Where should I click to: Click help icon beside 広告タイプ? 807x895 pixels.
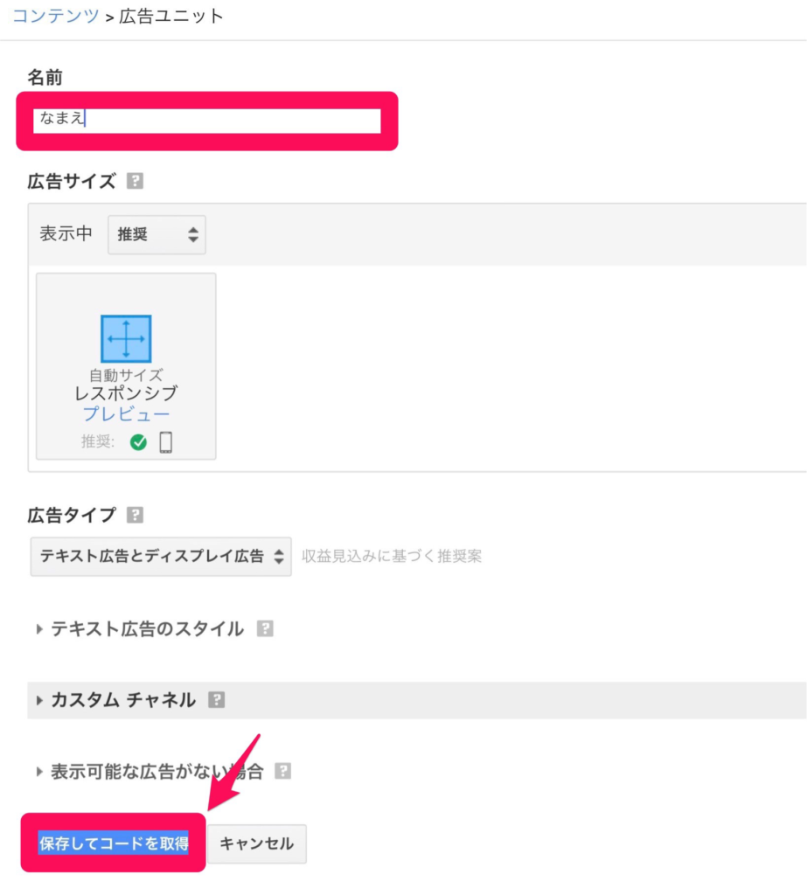point(135,515)
